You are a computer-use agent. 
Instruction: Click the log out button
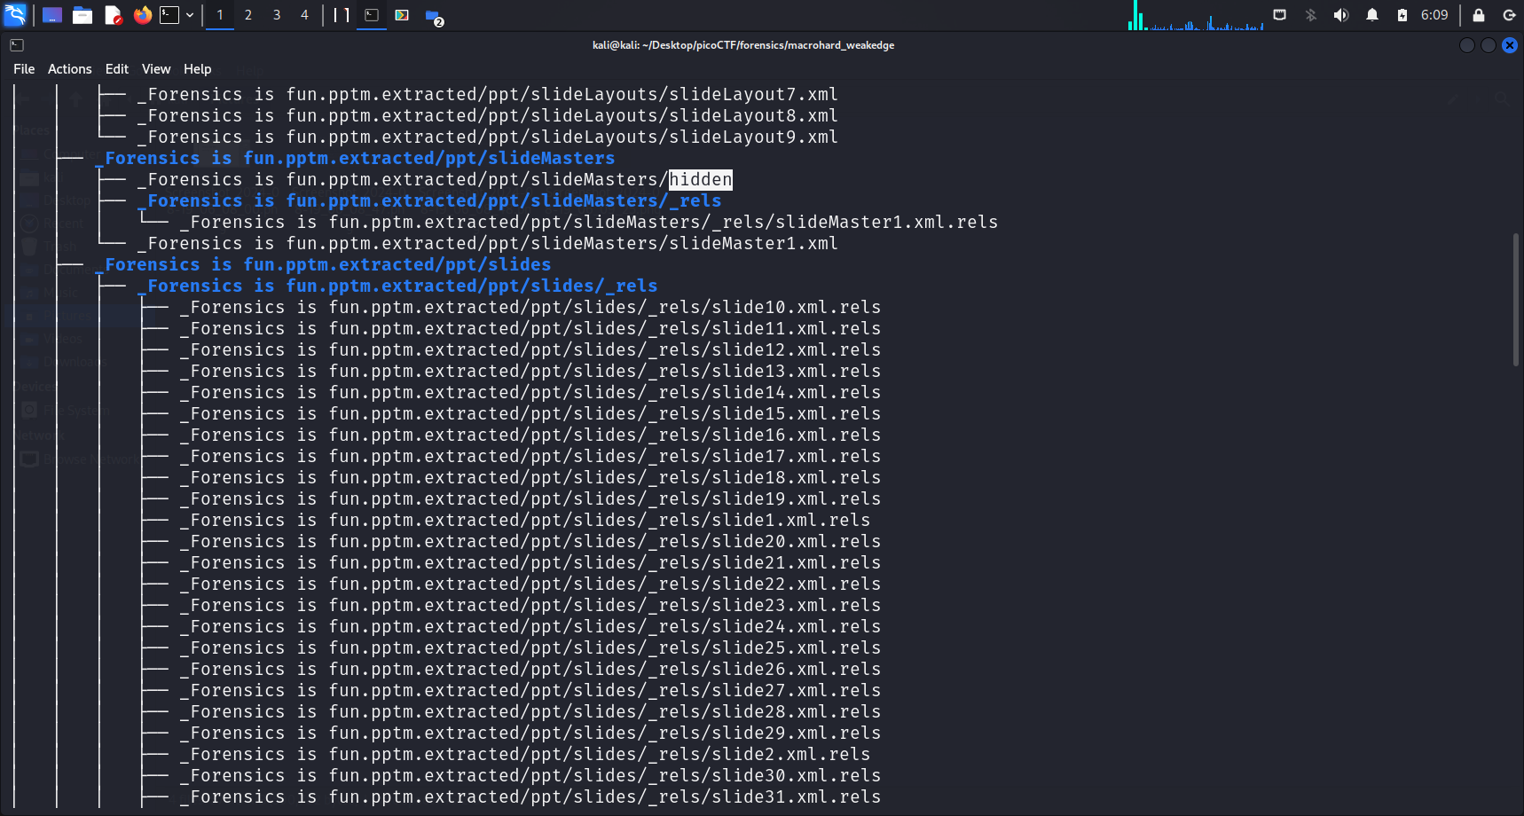click(x=1508, y=15)
